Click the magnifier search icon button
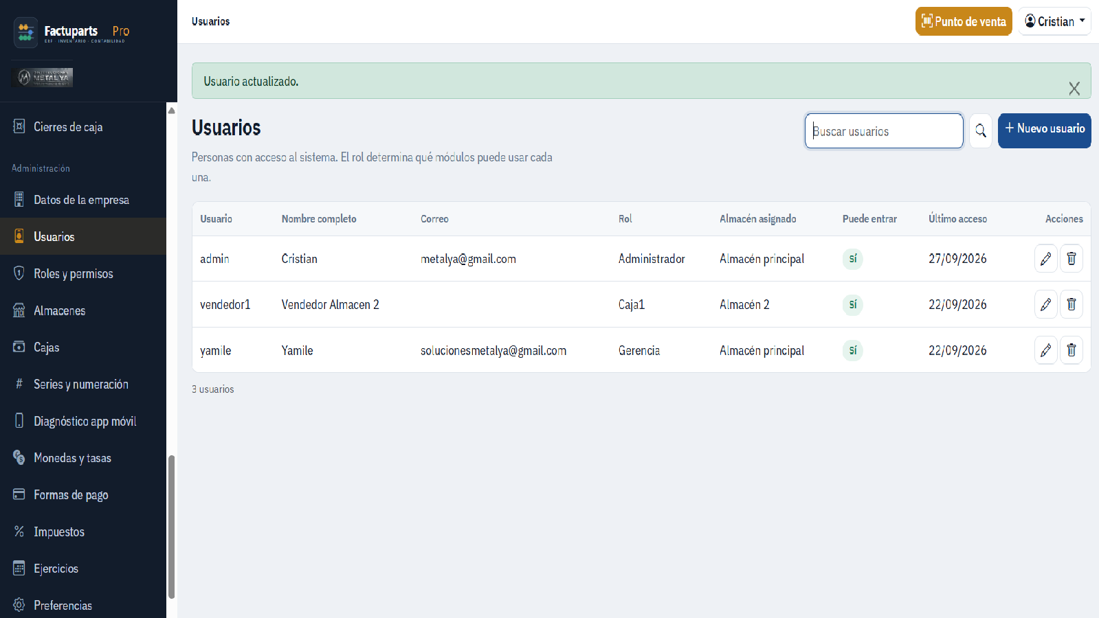Screen dimensions: 1099x618 pos(981,130)
